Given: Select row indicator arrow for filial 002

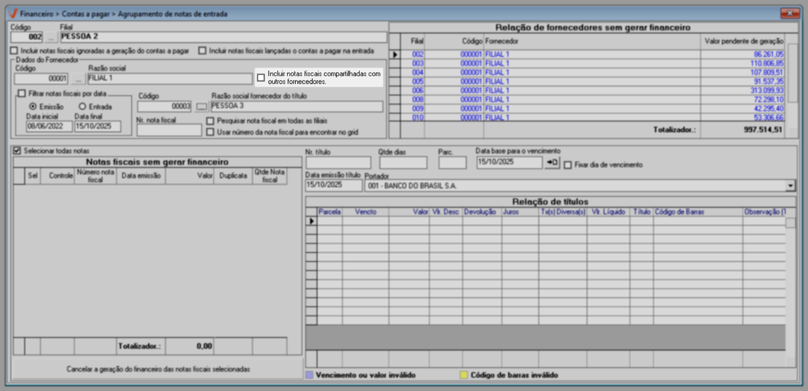Looking at the screenshot, I should click(395, 54).
